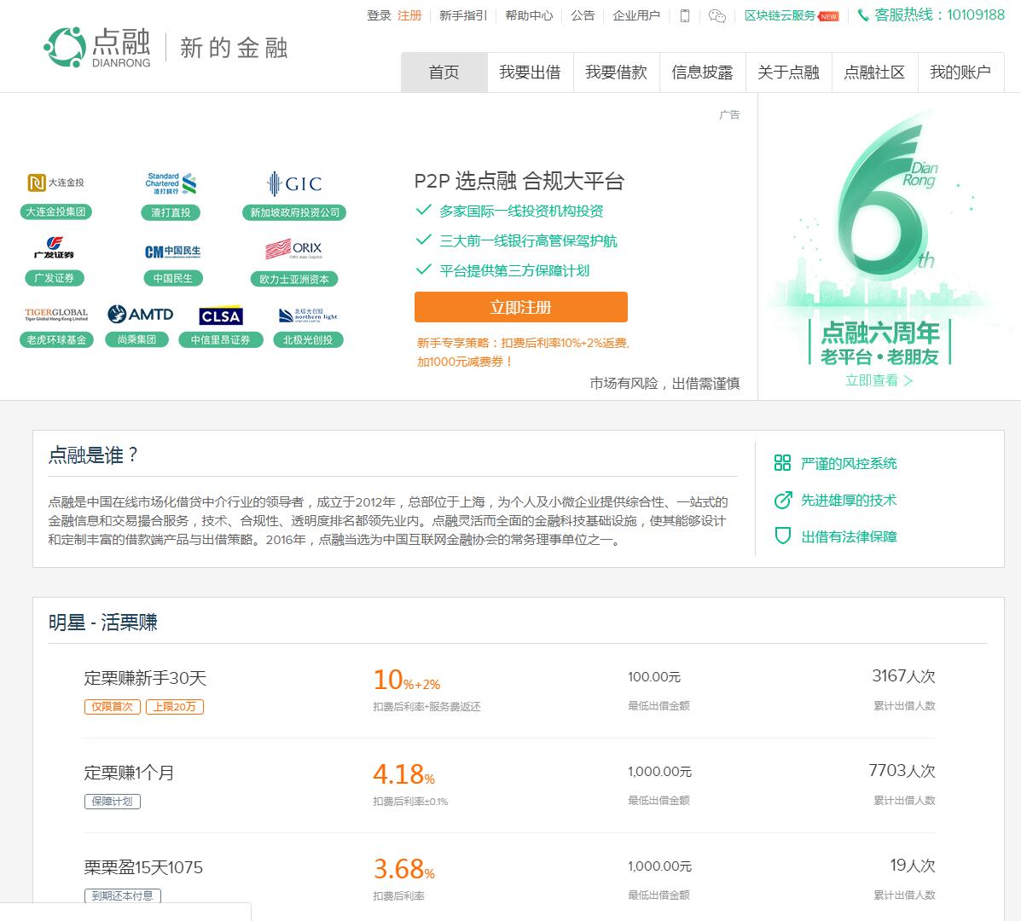1021x921 pixels.
Task: Click the 新加坡政府投资公司 green tag
Action: point(294,212)
